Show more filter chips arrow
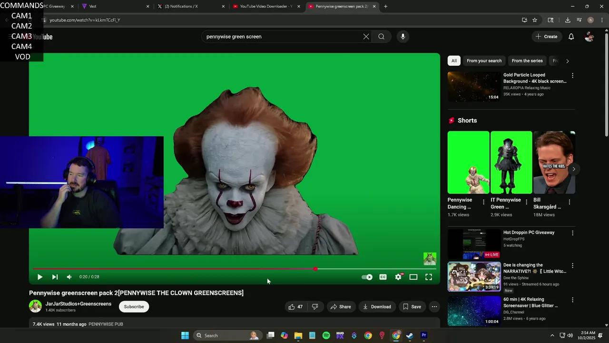The image size is (609, 343). click(567, 61)
